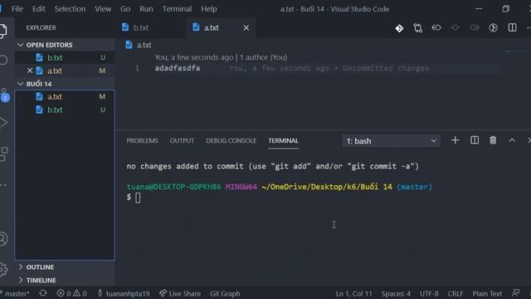The height and width of the screenshot is (299, 531).
Task: Switch to the Output panel tab
Action: click(182, 140)
